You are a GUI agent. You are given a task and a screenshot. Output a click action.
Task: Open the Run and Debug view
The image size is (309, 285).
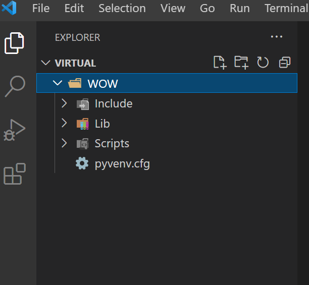[14, 130]
